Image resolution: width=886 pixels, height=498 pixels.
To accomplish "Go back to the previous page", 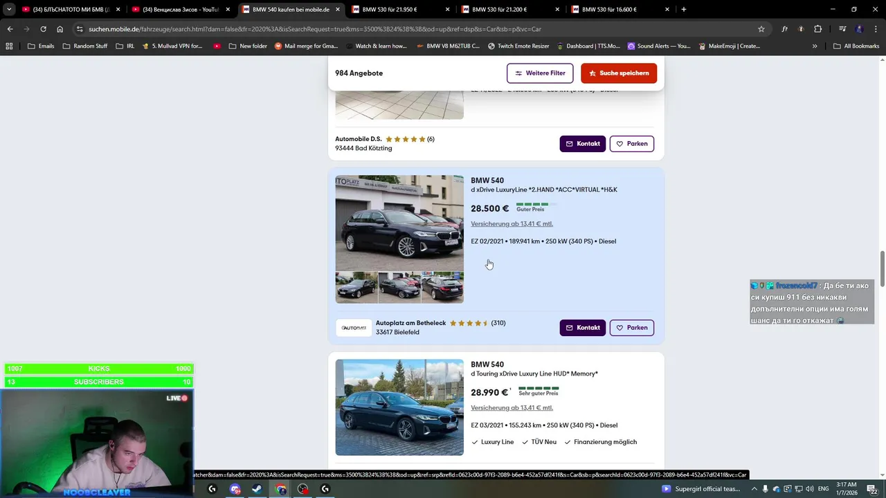I will pos(10,29).
